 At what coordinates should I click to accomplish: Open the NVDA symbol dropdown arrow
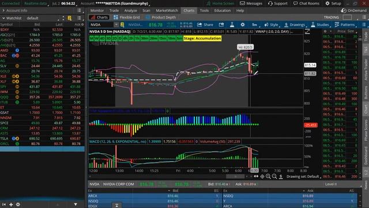[x=116, y=25]
